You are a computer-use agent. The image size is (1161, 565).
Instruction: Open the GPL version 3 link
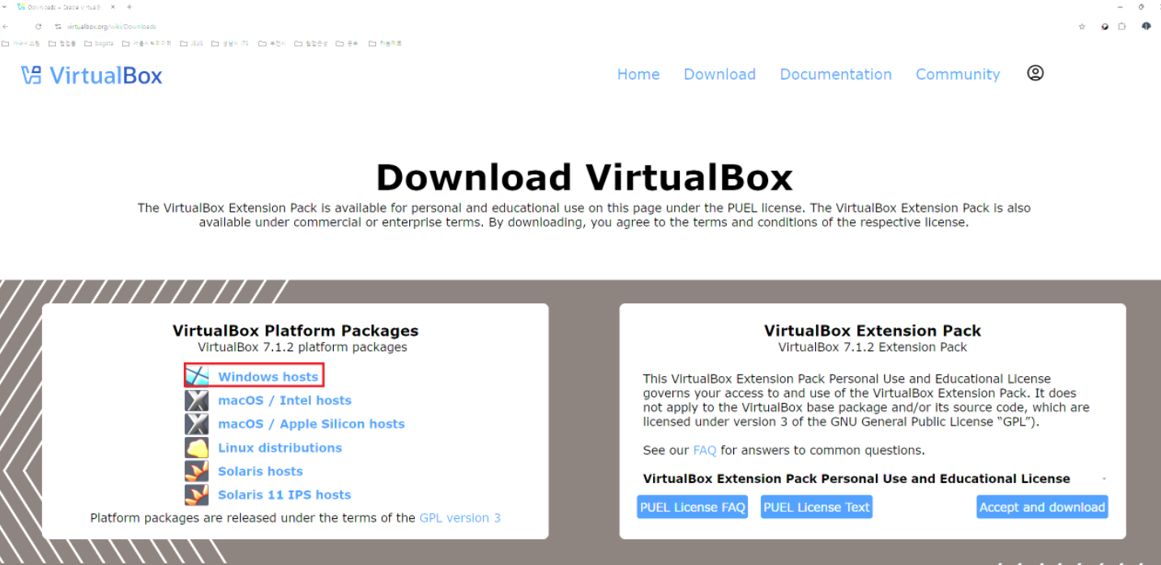coord(459,517)
